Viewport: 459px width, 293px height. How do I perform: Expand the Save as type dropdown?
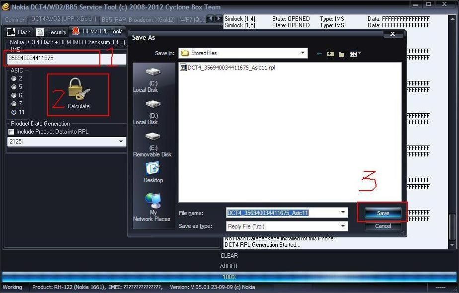(x=343, y=226)
